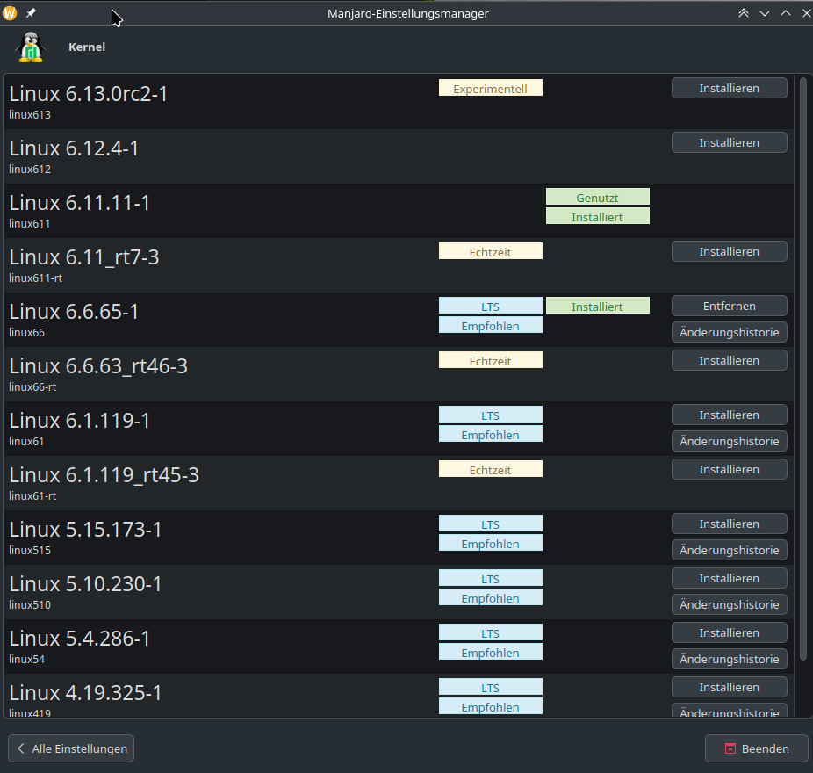This screenshot has width=813, height=773.
Task: Click the Beenden quit button
Action: (757, 748)
